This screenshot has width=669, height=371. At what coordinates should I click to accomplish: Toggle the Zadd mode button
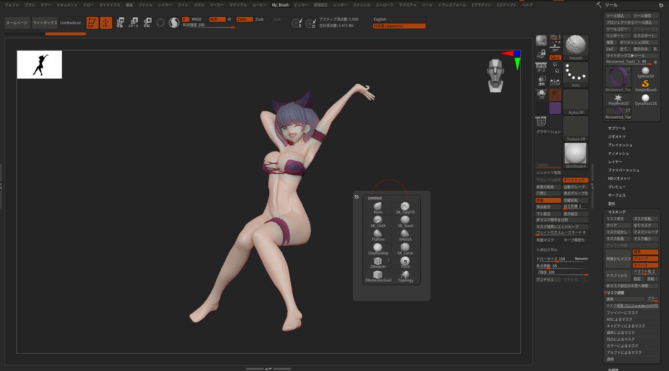(244, 19)
